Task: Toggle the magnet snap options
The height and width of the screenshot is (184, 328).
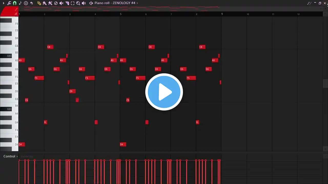Action: tap(15, 3)
